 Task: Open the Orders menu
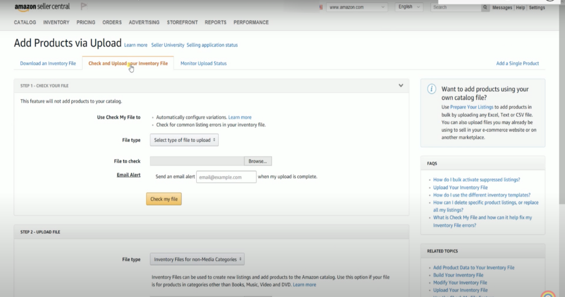point(112,23)
